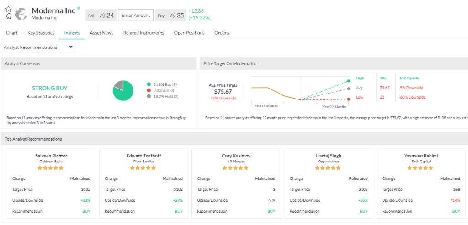The height and width of the screenshot is (225, 468).
Task: Select analyst Salveen Richter
Action: click(x=51, y=156)
